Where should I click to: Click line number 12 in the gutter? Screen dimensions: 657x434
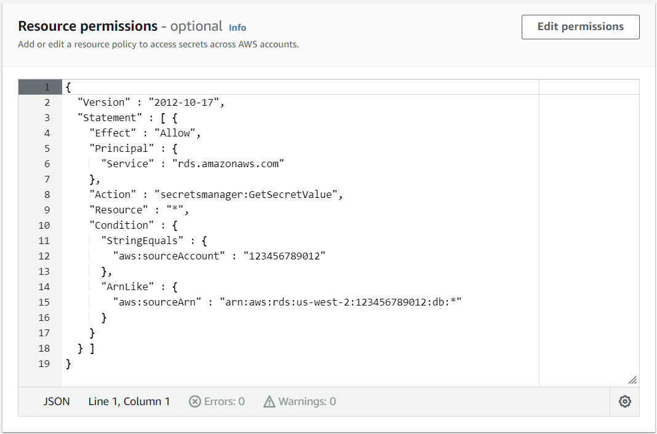(44, 256)
